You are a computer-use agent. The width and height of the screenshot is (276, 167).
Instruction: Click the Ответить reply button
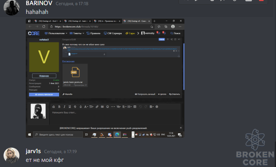174,94
